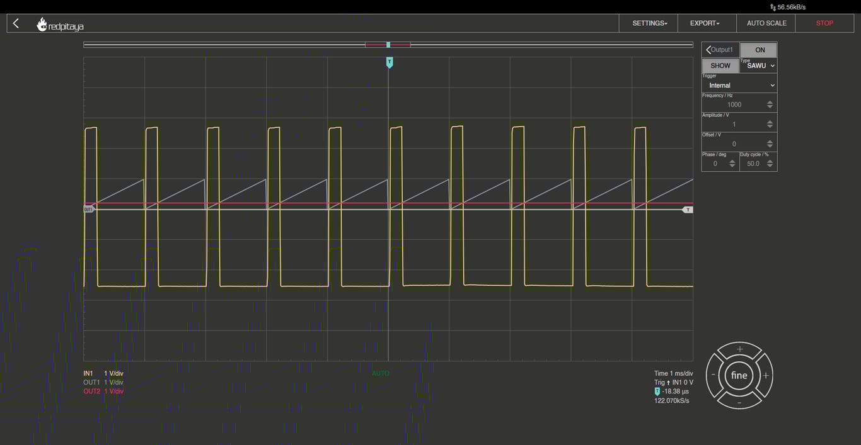The image size is (861, 445).
Task: Decrease Amplitude using down arrow
Action: (x=770, y=127)
